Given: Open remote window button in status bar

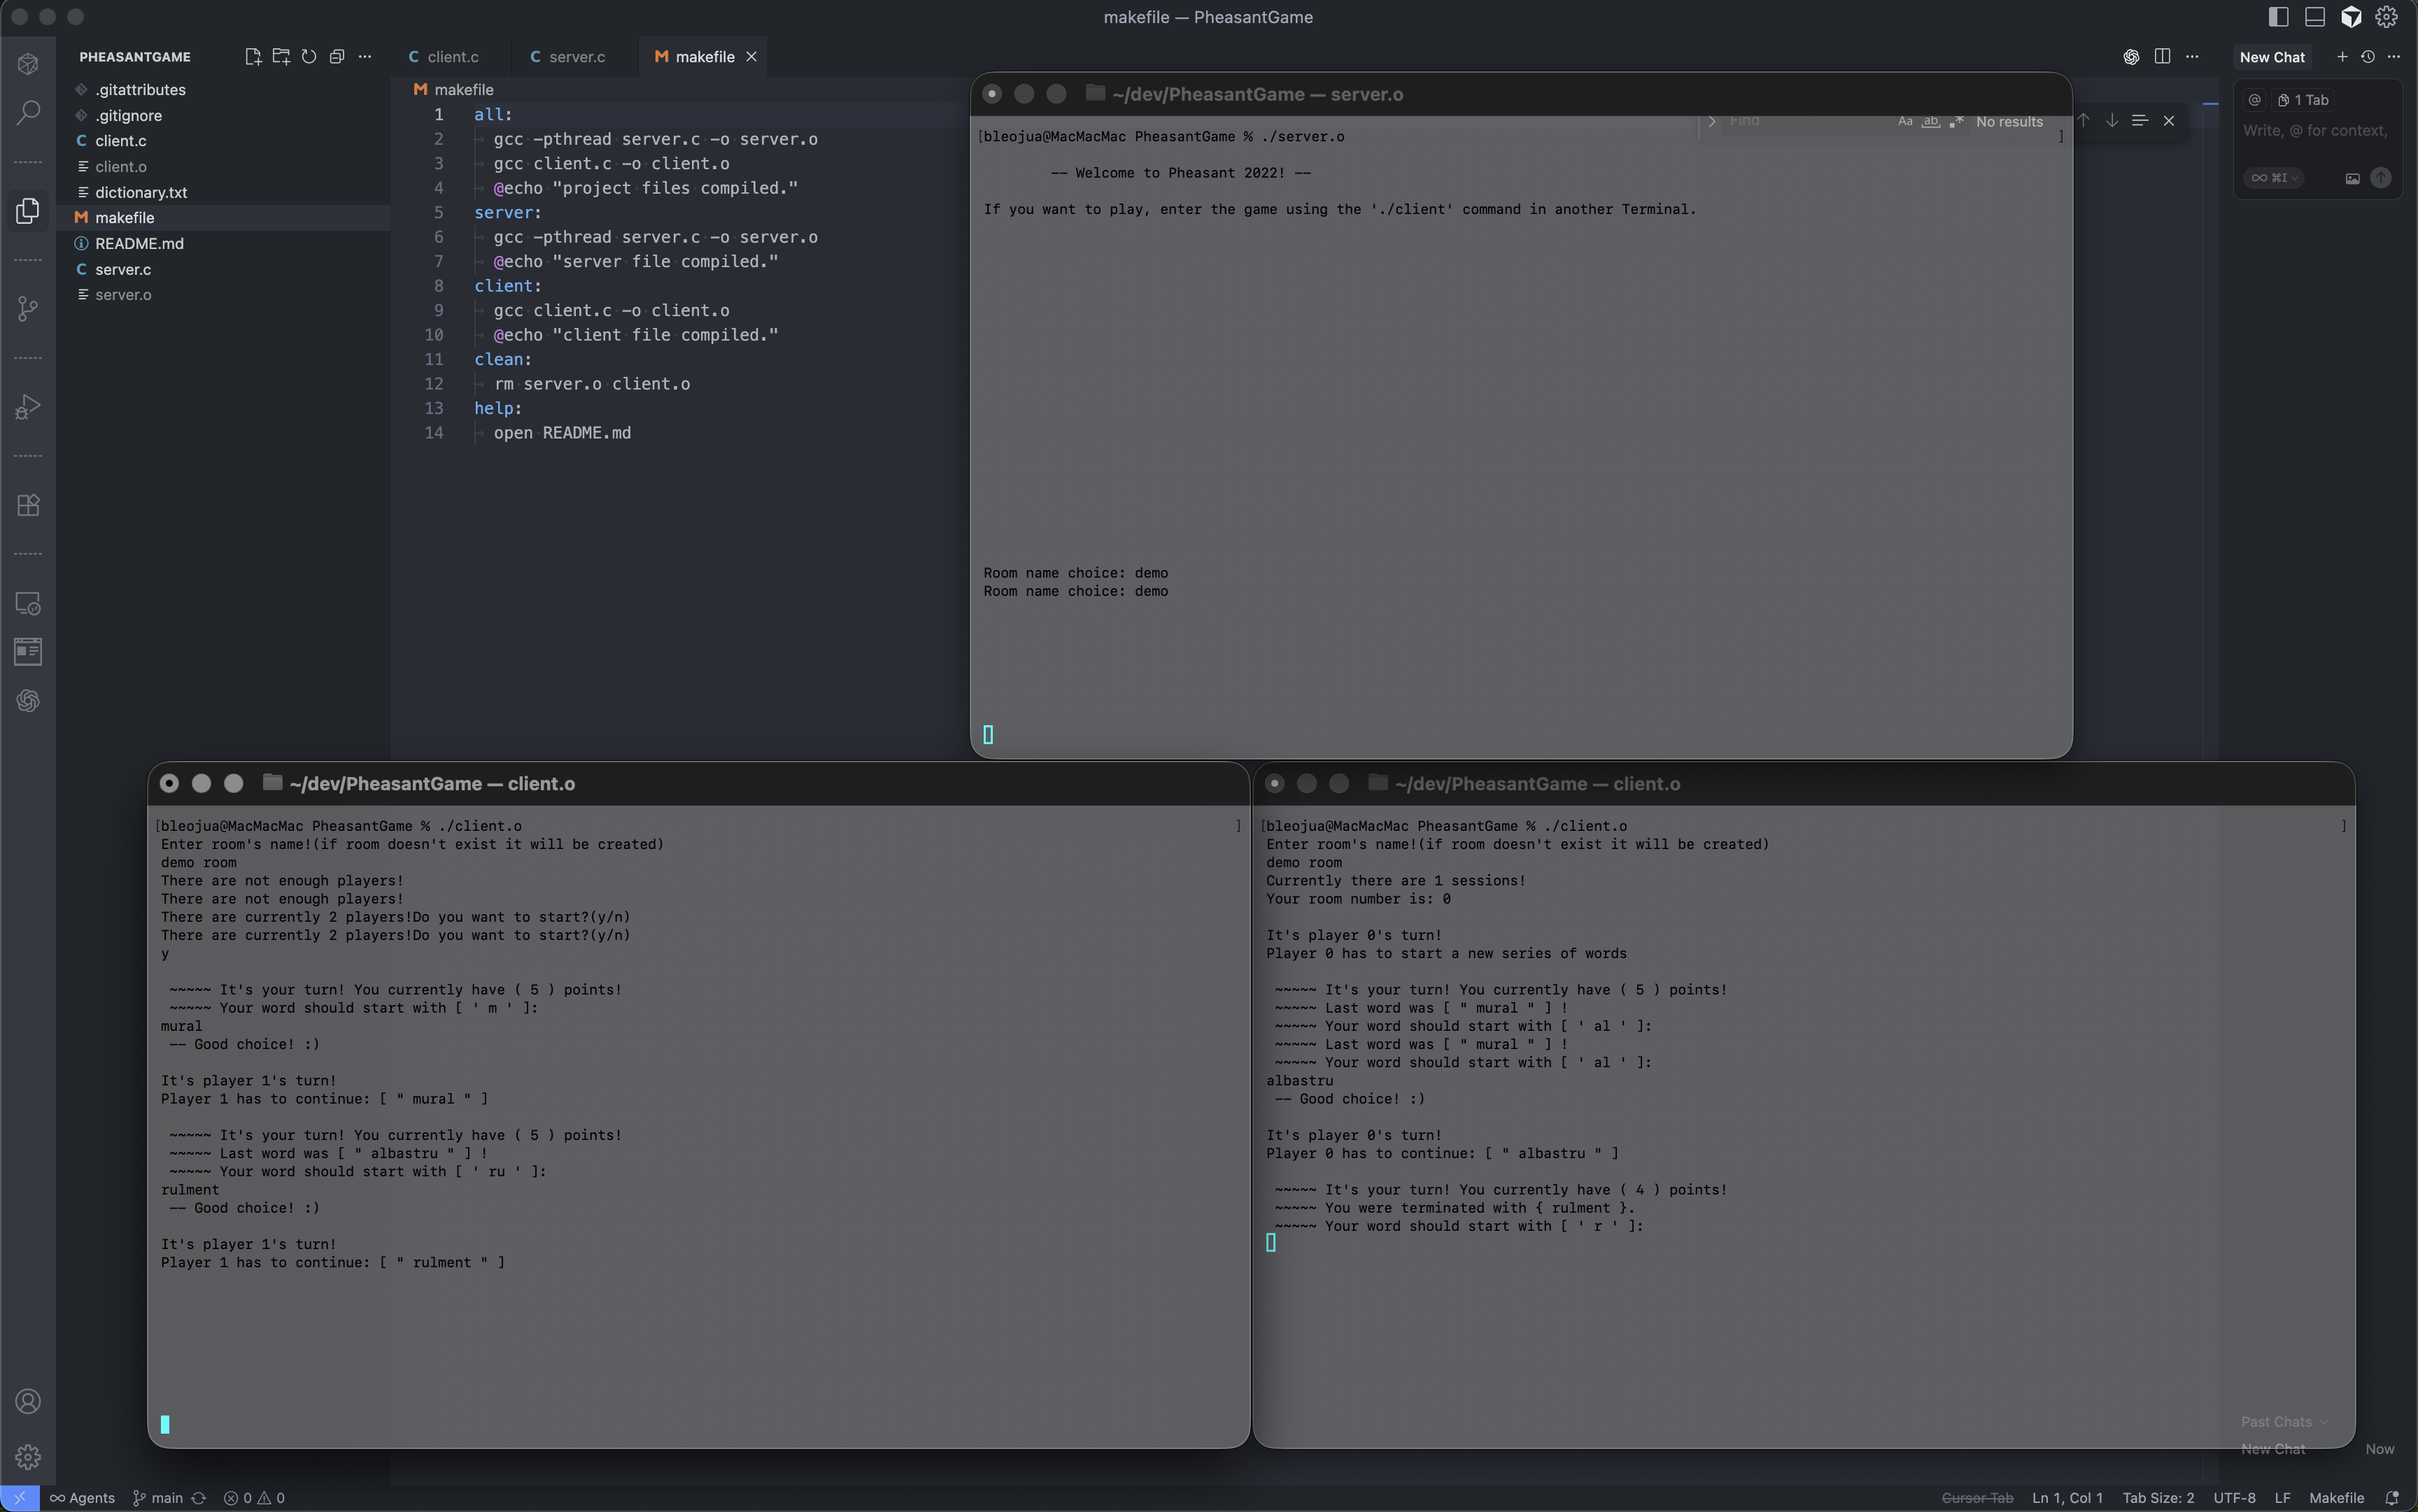Looking at the screenshot, I should pyautogui.click(x=20, y=1498).
